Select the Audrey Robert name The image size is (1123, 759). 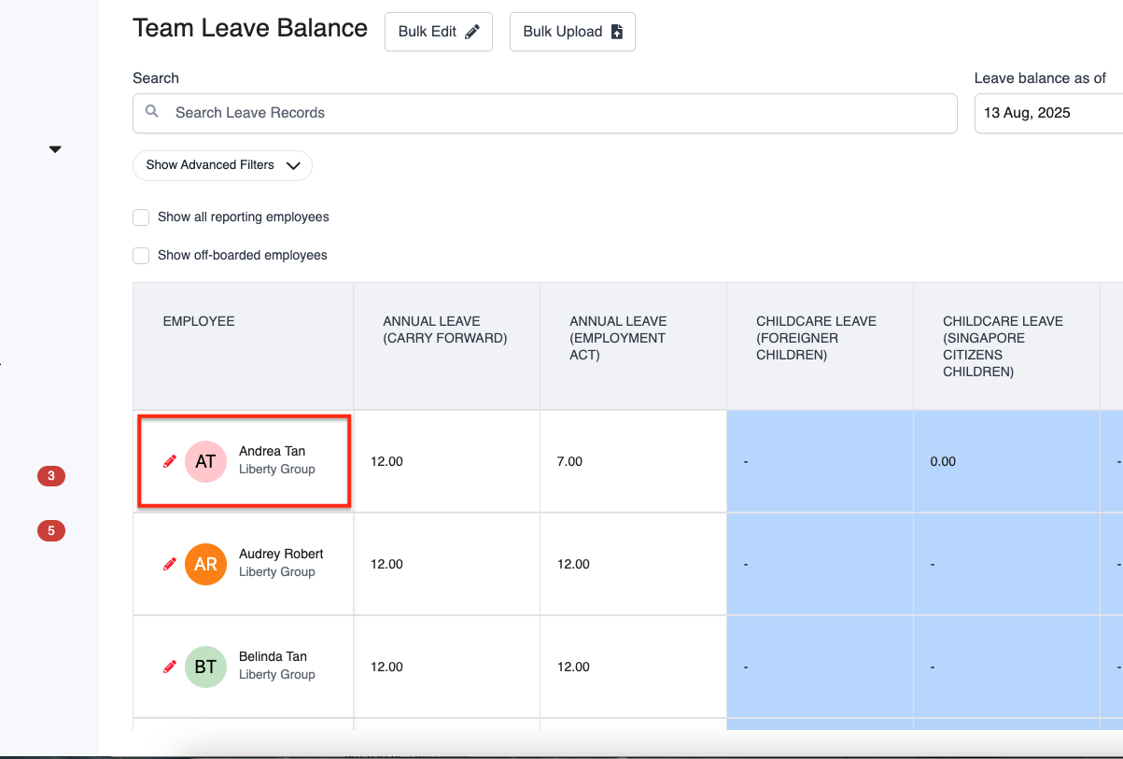point(281,555)
